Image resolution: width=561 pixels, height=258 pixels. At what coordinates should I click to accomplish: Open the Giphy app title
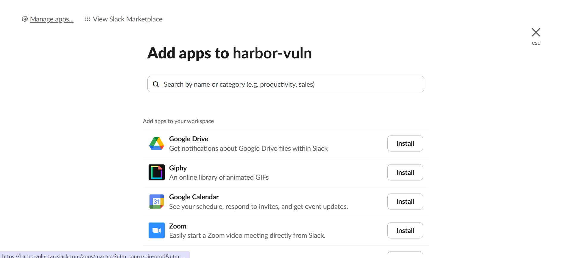click(x=178, y=168)
